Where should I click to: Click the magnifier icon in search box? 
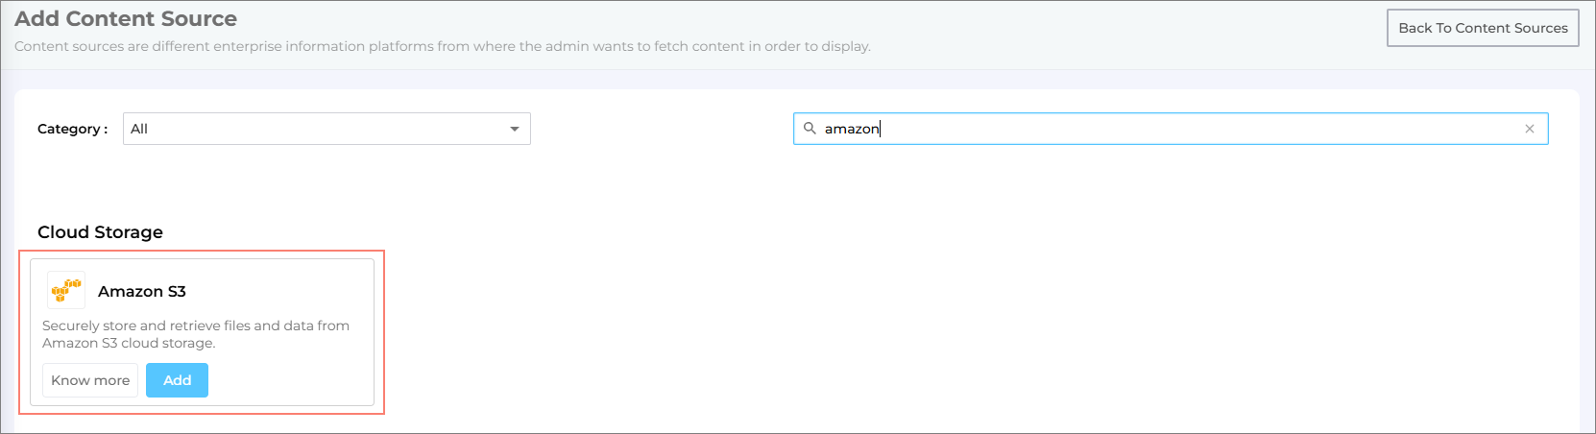pyautogui.click(x=810, y=129)
